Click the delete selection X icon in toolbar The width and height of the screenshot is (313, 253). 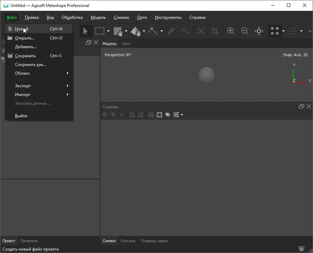point(201,31)
